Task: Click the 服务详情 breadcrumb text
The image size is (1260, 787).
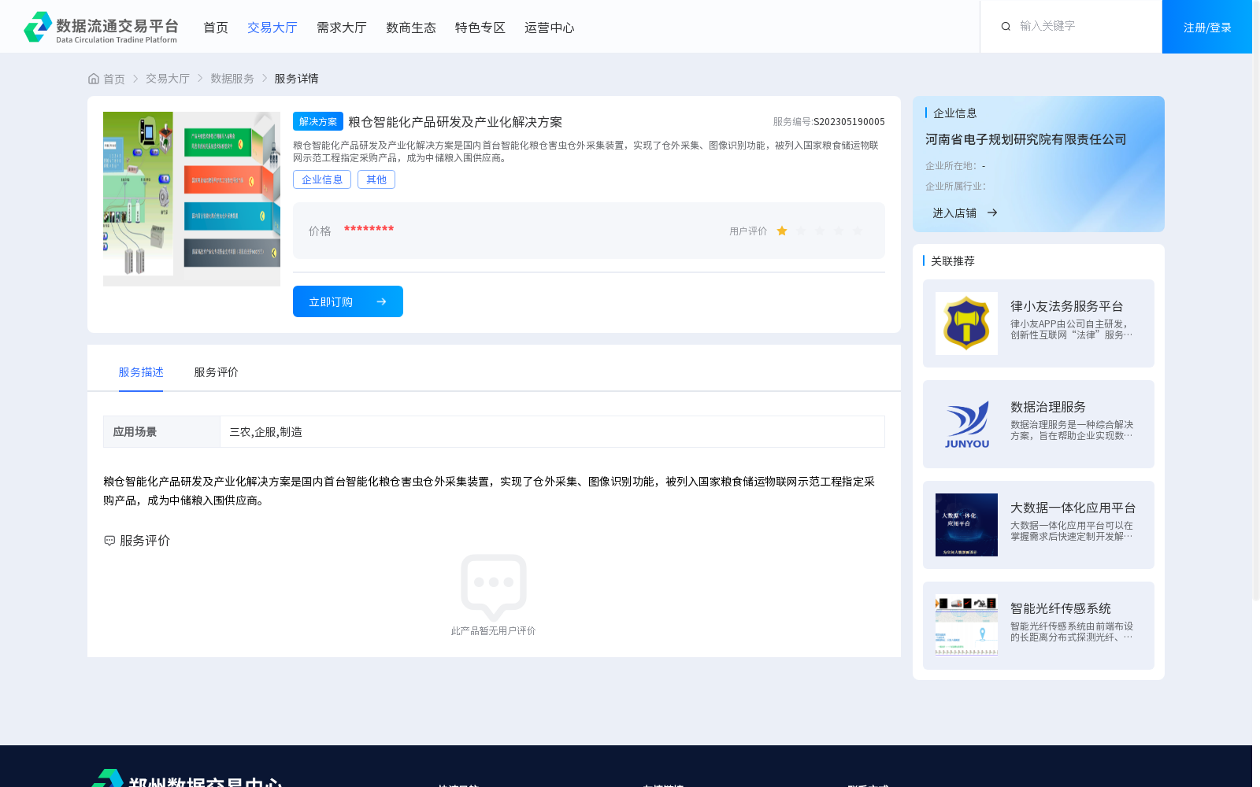Action: 296,79
